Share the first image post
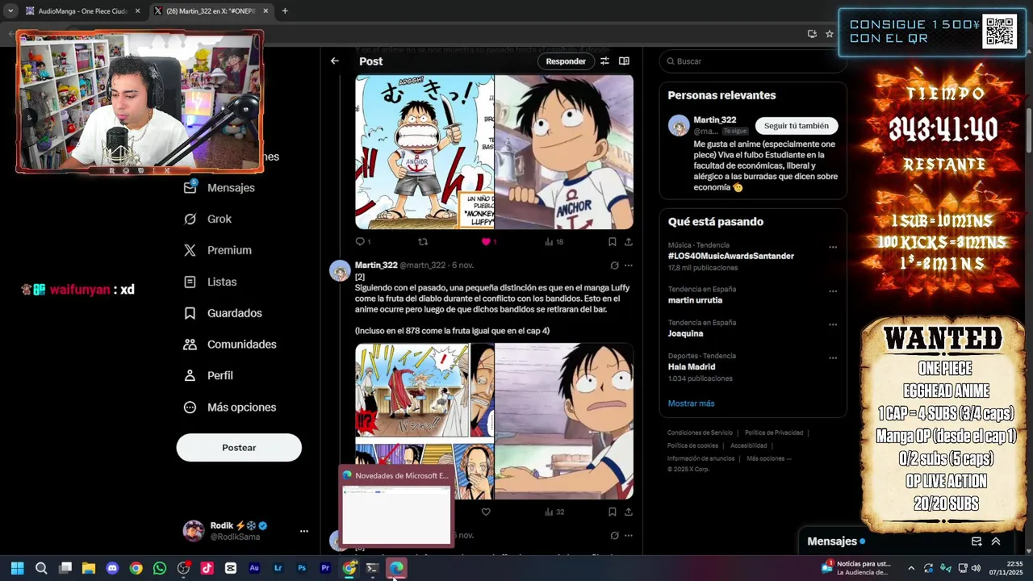The image size is (1033, 581). (629, 241)
